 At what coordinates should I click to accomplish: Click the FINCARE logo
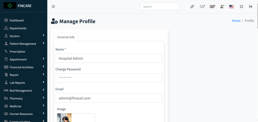point(18,6)
